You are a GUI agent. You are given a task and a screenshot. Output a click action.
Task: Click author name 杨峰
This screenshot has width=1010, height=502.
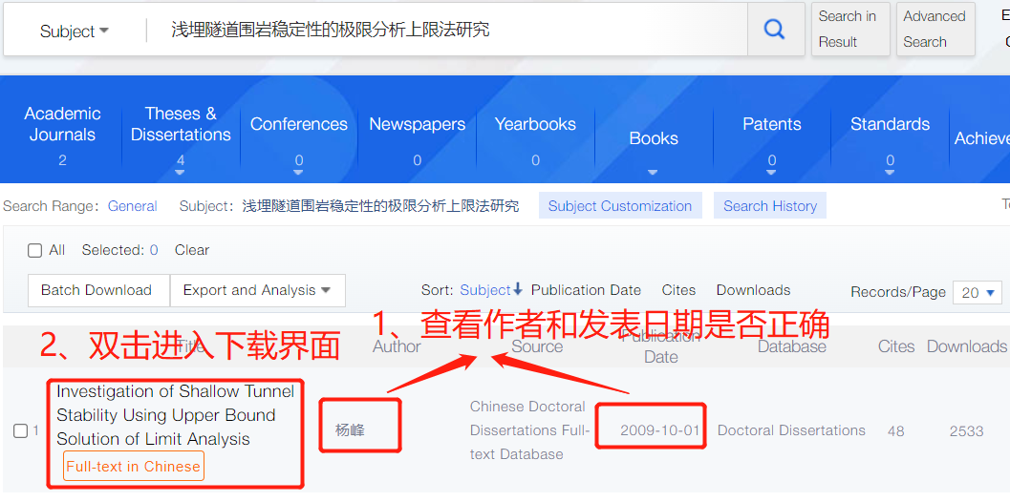[350, 429]
